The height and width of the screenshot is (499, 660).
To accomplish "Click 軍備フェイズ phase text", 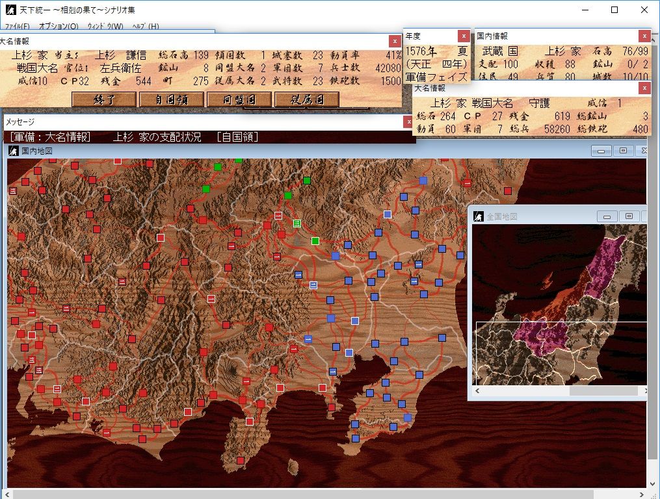I will 436,77.
